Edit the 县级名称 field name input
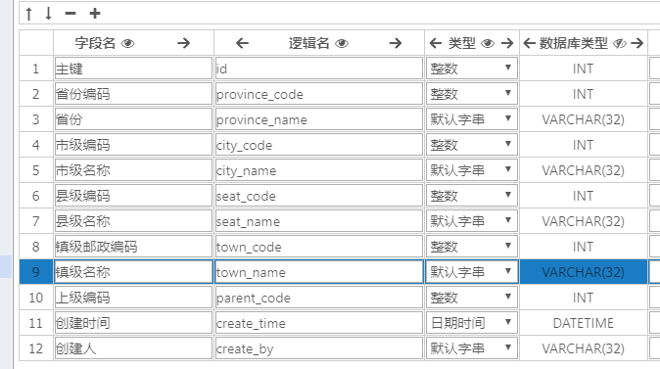Image resolution: width=660 pixels, height=369 pixels. [x=133, y=221]
